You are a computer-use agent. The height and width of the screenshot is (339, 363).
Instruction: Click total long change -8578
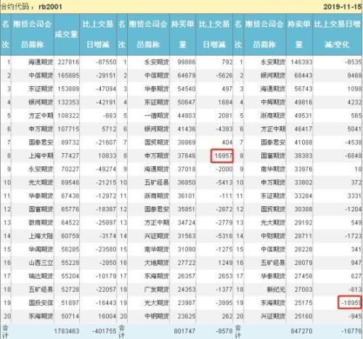[224, 331]
